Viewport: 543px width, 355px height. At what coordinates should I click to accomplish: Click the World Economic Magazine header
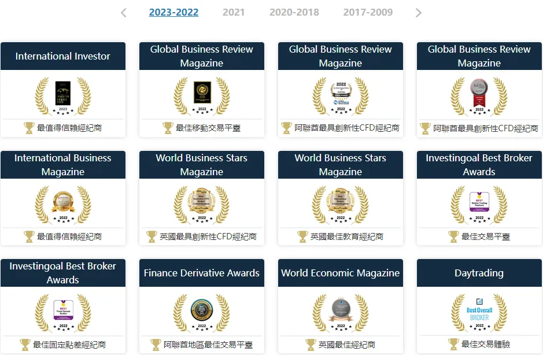341,273
